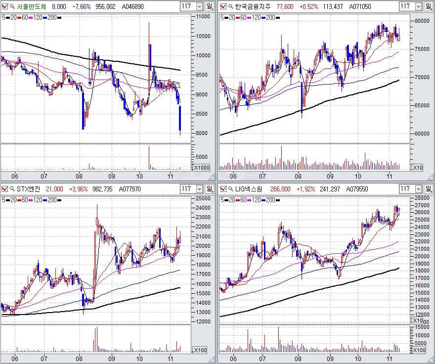Open the stock search for LIG넥스원
435x364 pixels.
230,188
